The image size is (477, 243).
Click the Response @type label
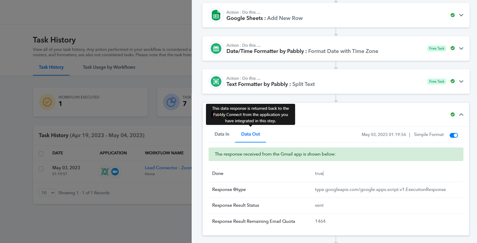229,189
